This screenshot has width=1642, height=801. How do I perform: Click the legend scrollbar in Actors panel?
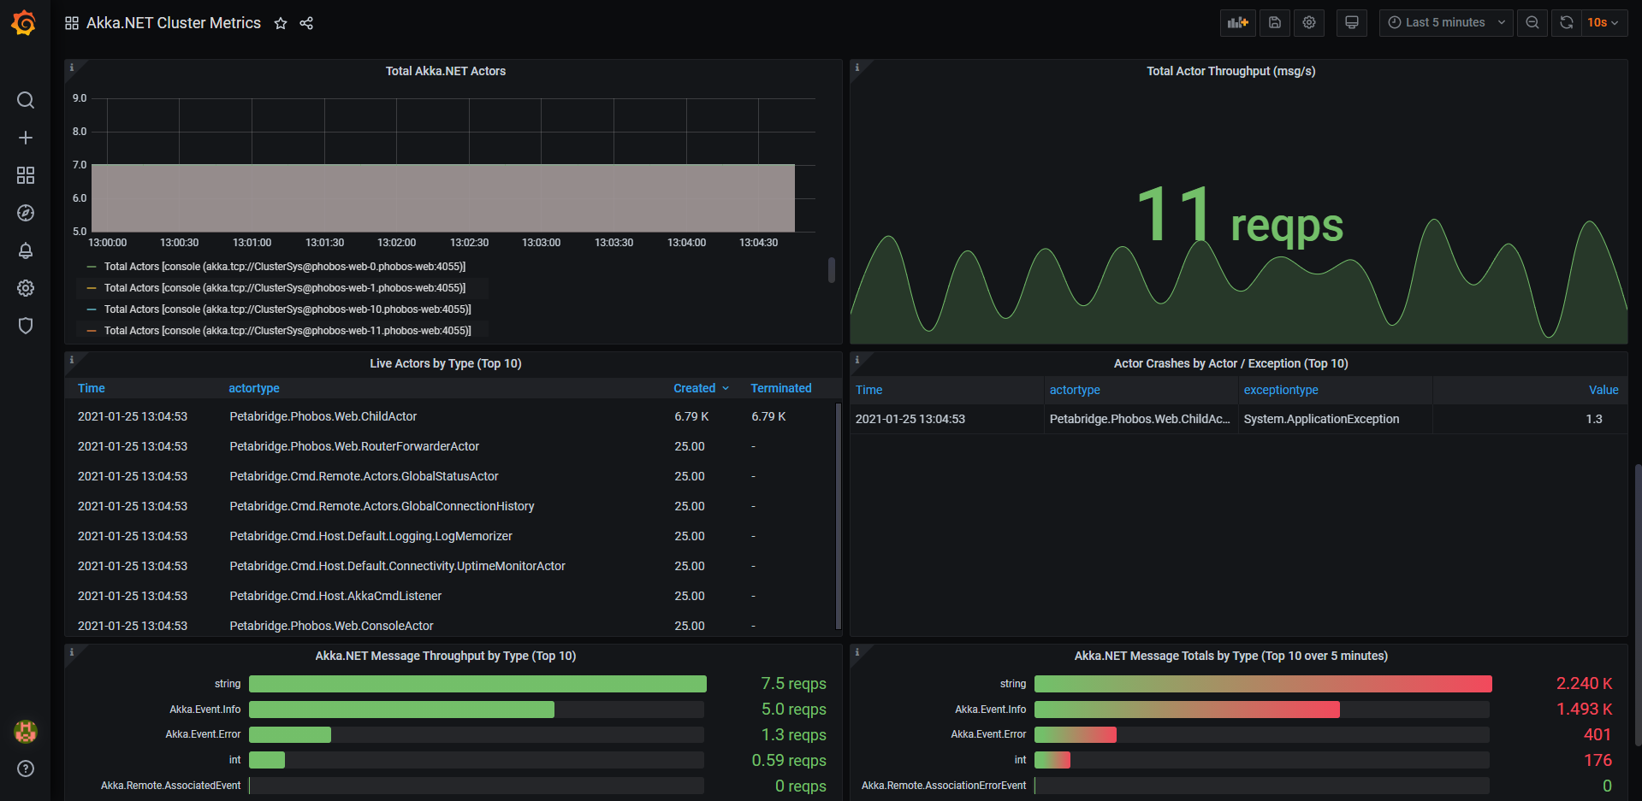pyautogui.click(x=831, y=270)
